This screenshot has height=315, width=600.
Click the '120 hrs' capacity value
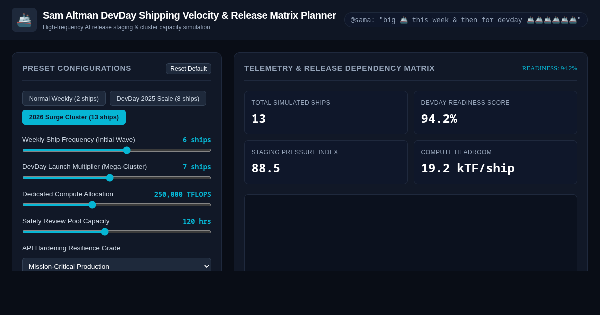pos(197,221)
